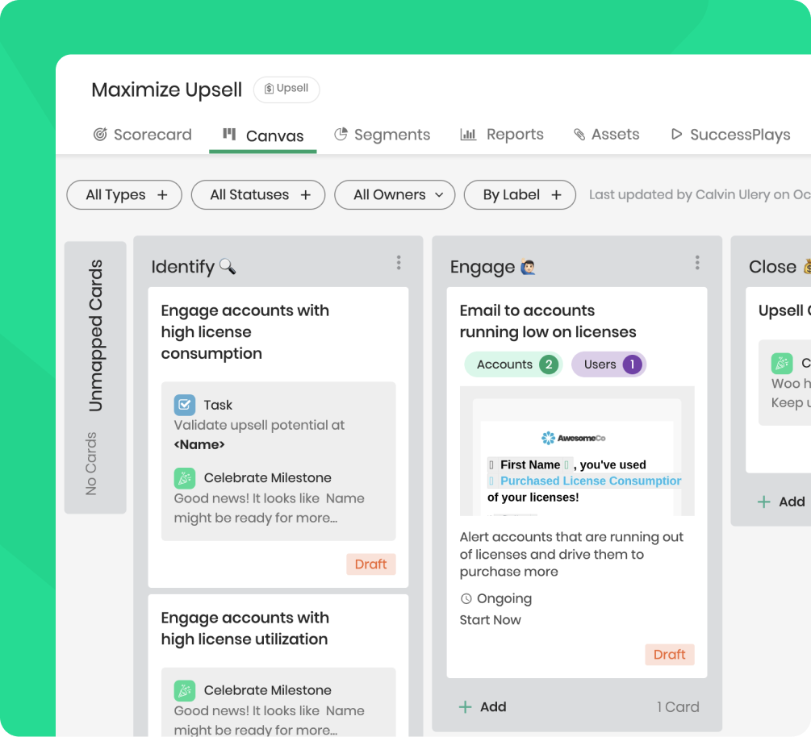Click the Task checkbox icon
Image resolution: width=811 pixels, height=737 pixels.
(185, 406)
